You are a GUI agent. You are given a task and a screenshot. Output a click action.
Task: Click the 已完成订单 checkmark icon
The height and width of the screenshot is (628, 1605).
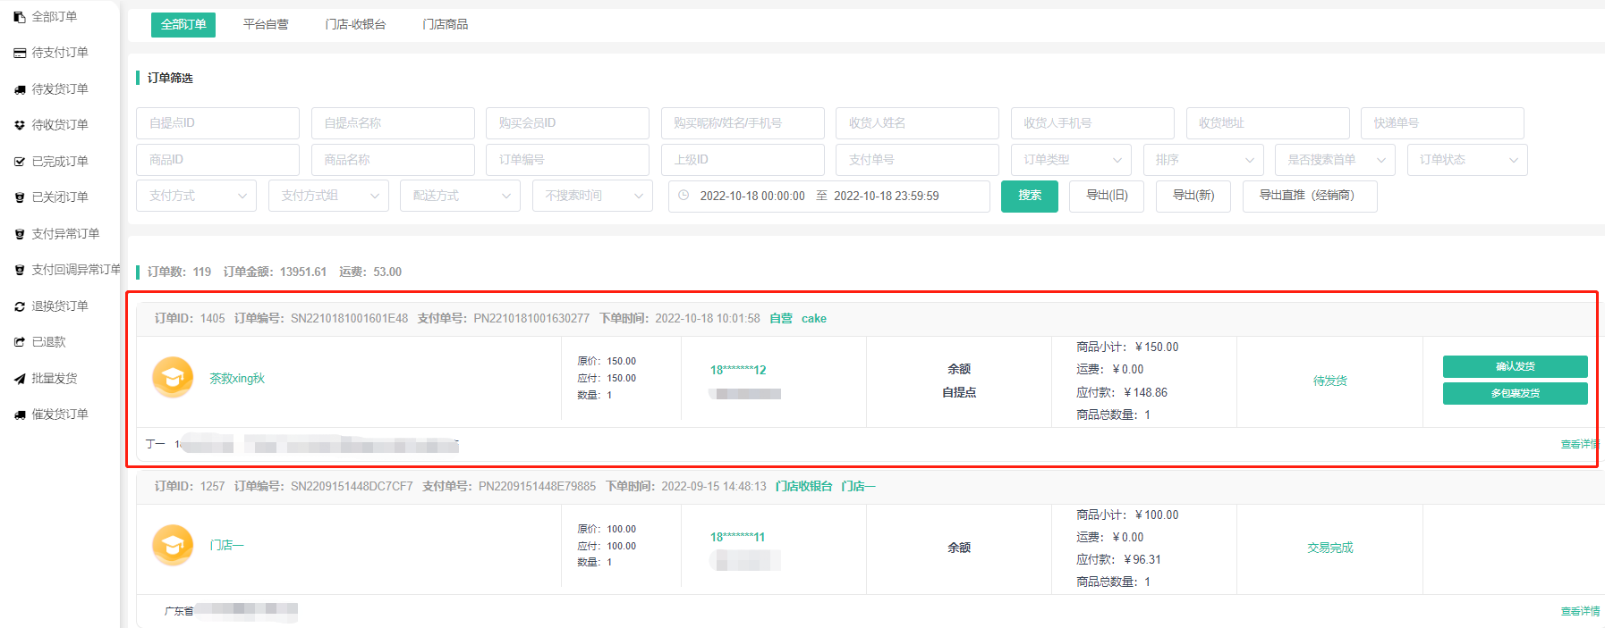point(20,162)
